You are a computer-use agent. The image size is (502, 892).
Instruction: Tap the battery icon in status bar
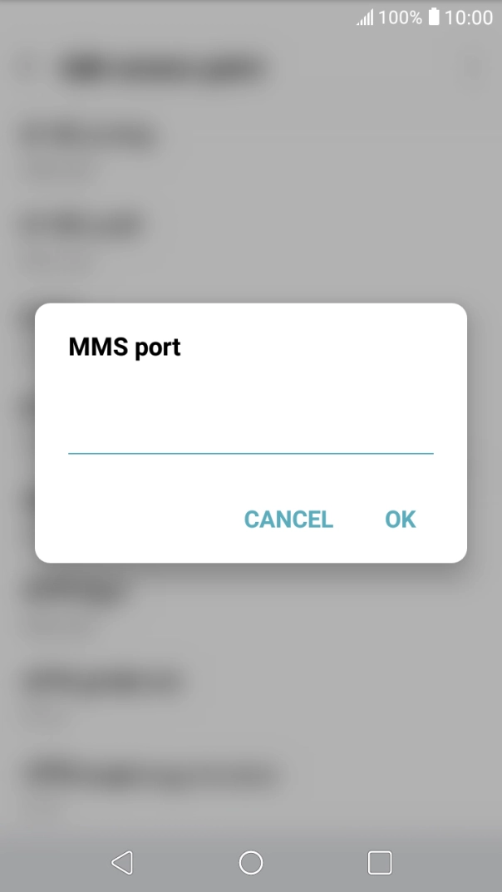click(434, 17)
